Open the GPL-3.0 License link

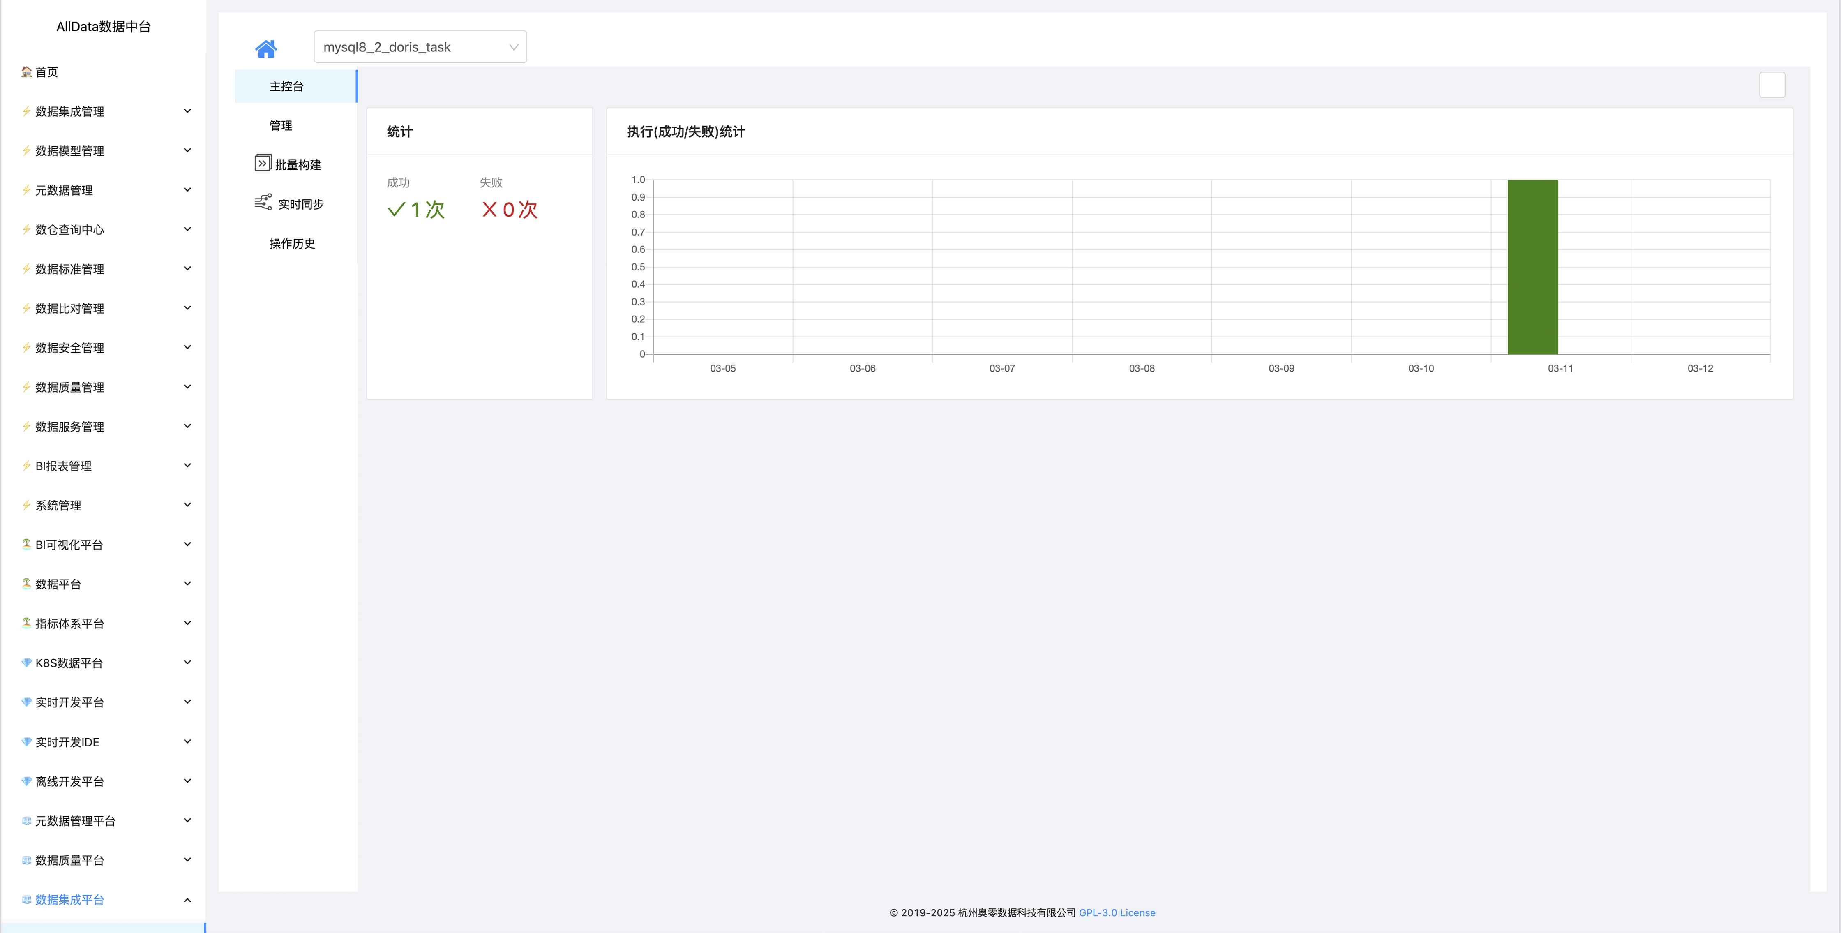1117,912
